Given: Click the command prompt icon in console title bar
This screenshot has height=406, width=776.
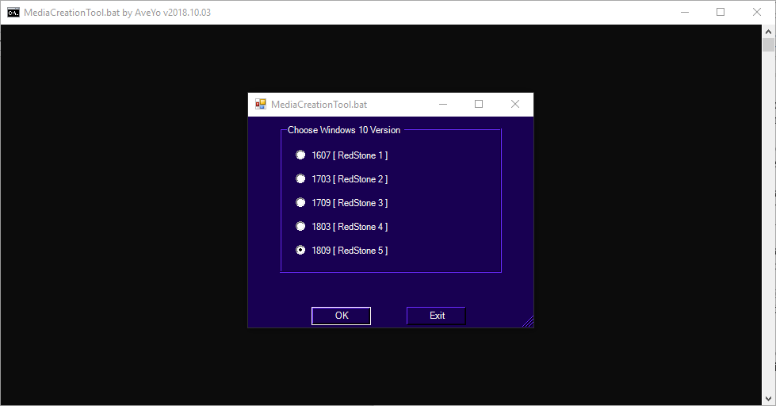Looking at the screenshot, I should (13, 13).
